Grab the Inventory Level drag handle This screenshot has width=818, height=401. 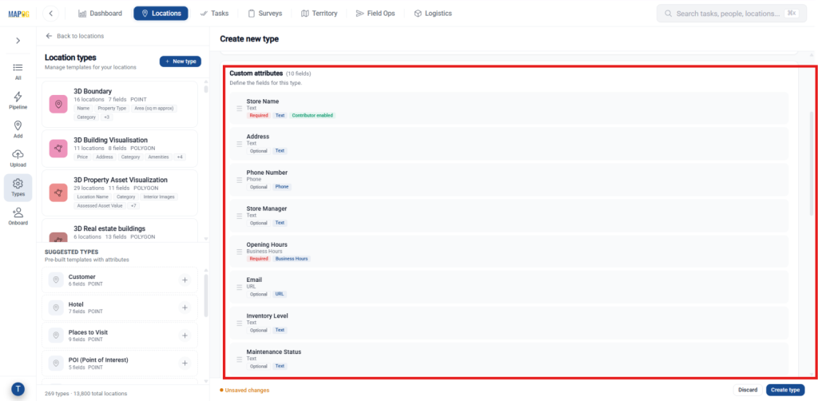(240, 324)
